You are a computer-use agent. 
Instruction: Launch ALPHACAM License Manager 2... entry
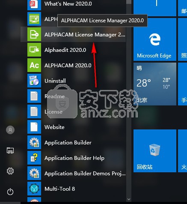click(85, 35)
